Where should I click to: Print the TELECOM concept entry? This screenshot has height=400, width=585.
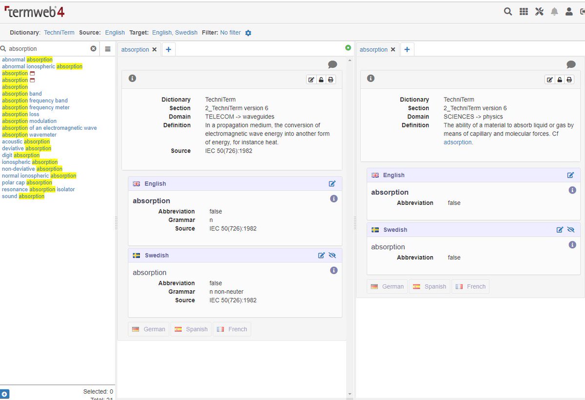click(x=331, y=80)
